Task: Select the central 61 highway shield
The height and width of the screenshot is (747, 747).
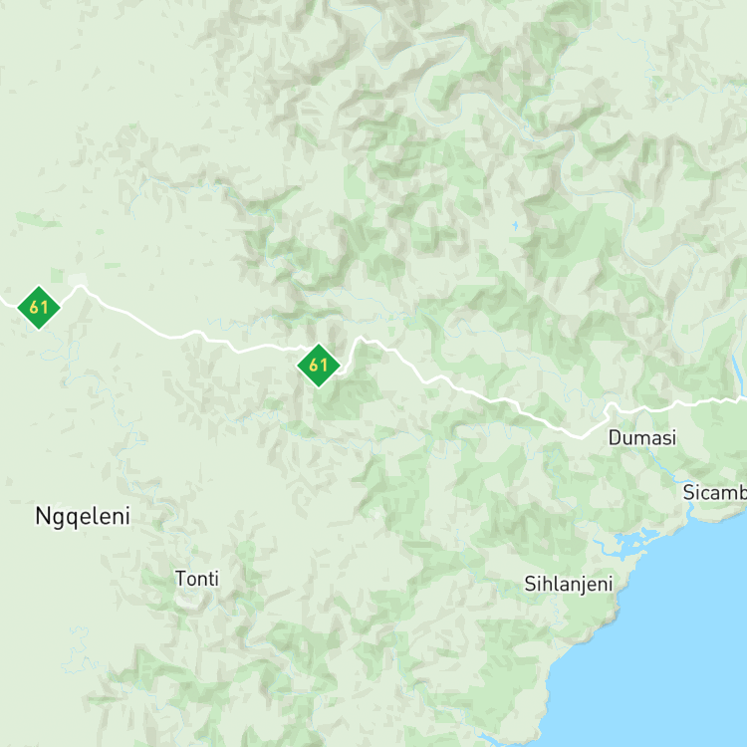Action: 319,366
